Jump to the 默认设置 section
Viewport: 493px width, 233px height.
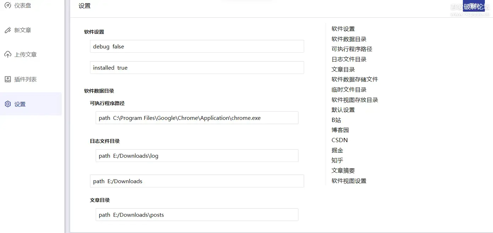[x=342, y=110]
